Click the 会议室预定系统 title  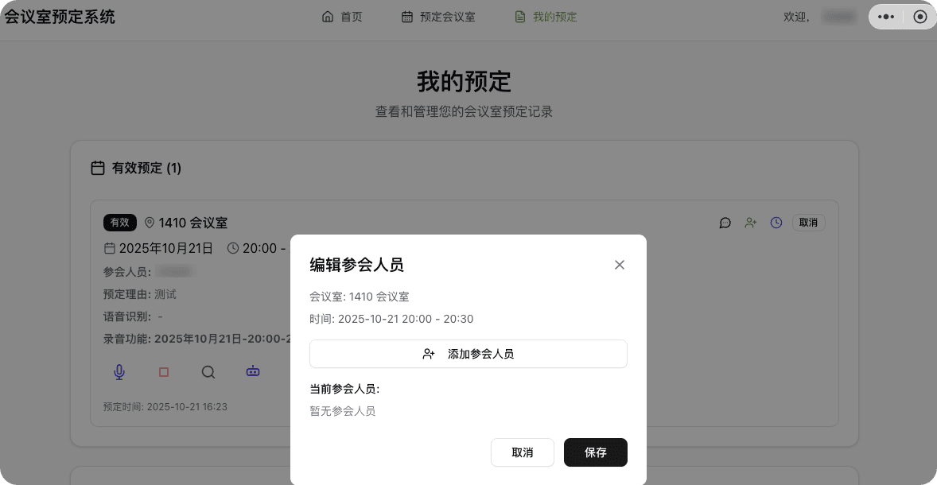point(60,17)
